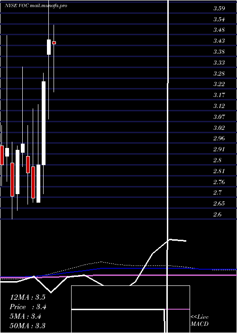Click the 2.65 price axis label
The width and height of the screenshot is (237, 333).
click(x=219, y=204)
